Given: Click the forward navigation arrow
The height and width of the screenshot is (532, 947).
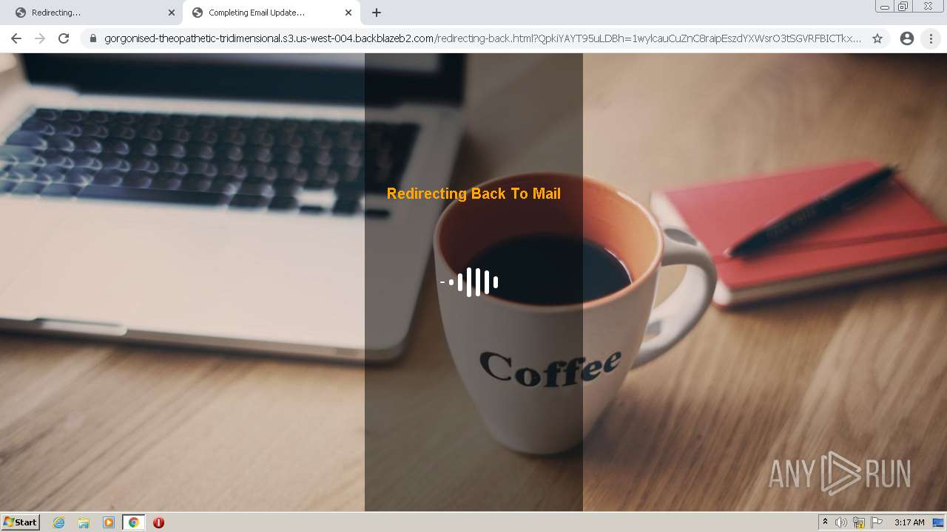Looking at the screenshot, I should tap(40, 38).
